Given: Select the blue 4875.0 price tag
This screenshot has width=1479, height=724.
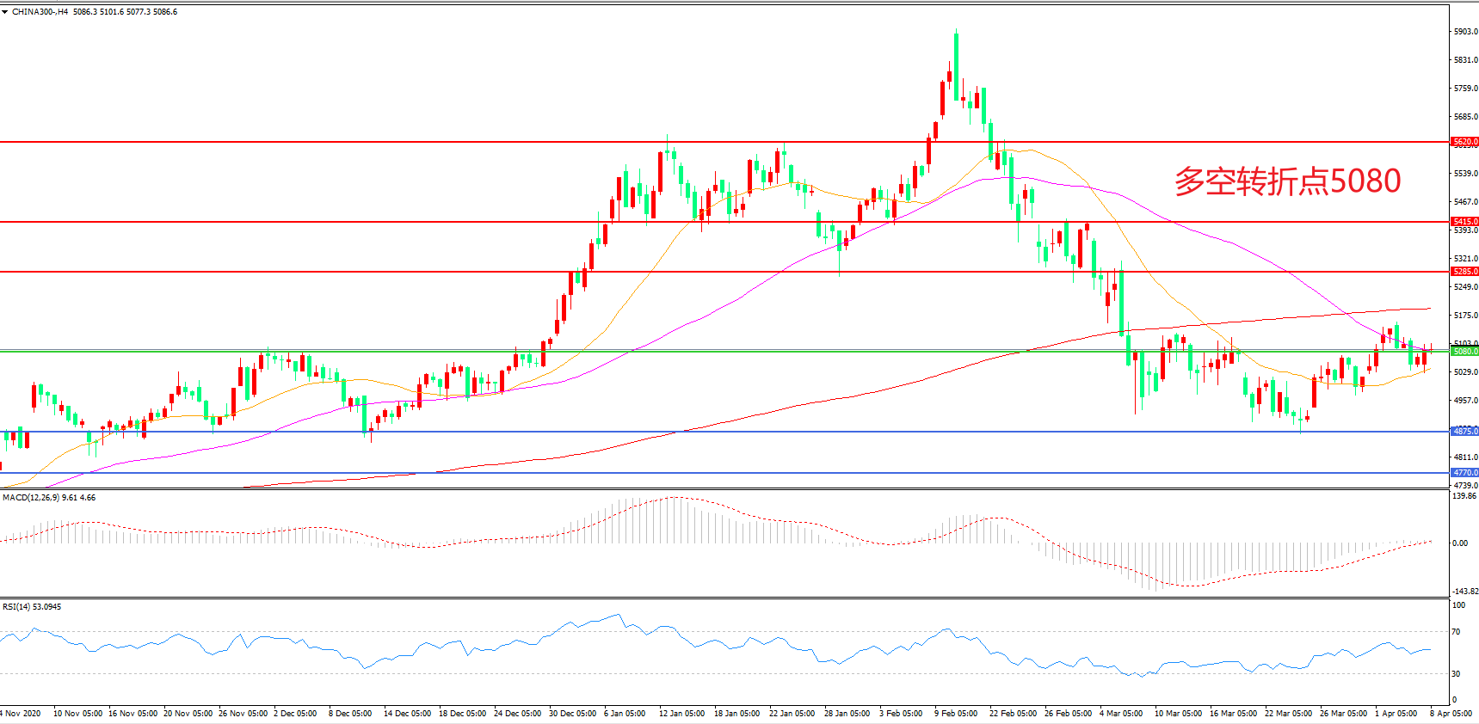Looking at the screenshot, I should coord(1464,432).
